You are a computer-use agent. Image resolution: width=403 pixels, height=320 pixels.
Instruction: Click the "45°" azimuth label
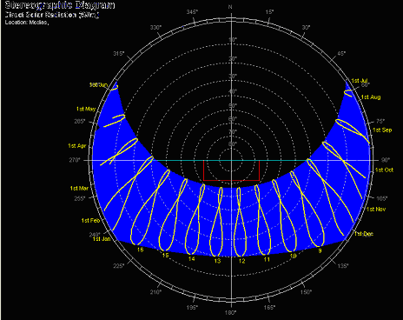pos(341,54)
